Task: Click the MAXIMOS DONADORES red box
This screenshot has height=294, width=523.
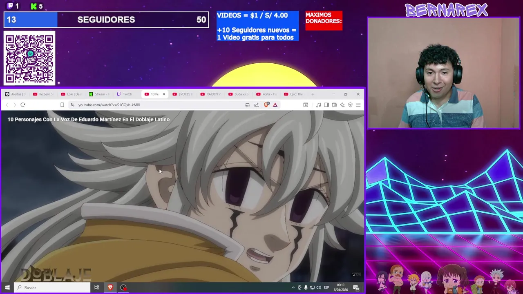Action: (x=324, y=20)
